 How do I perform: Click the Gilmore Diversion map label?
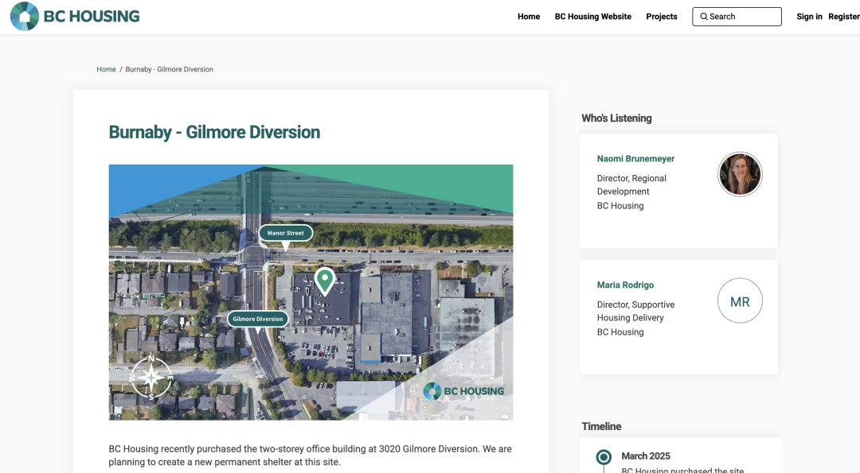(x=258, y=319)
